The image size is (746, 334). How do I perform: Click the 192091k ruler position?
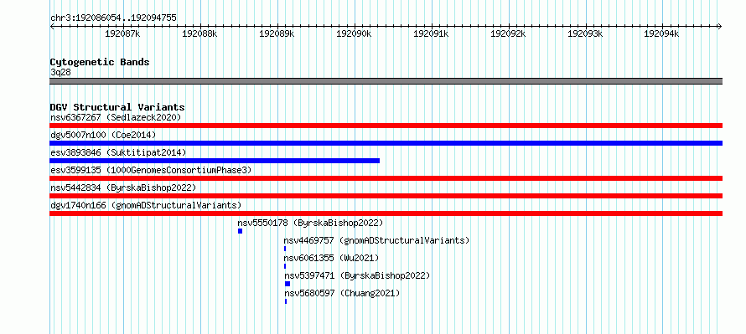[x=432, y=33]
